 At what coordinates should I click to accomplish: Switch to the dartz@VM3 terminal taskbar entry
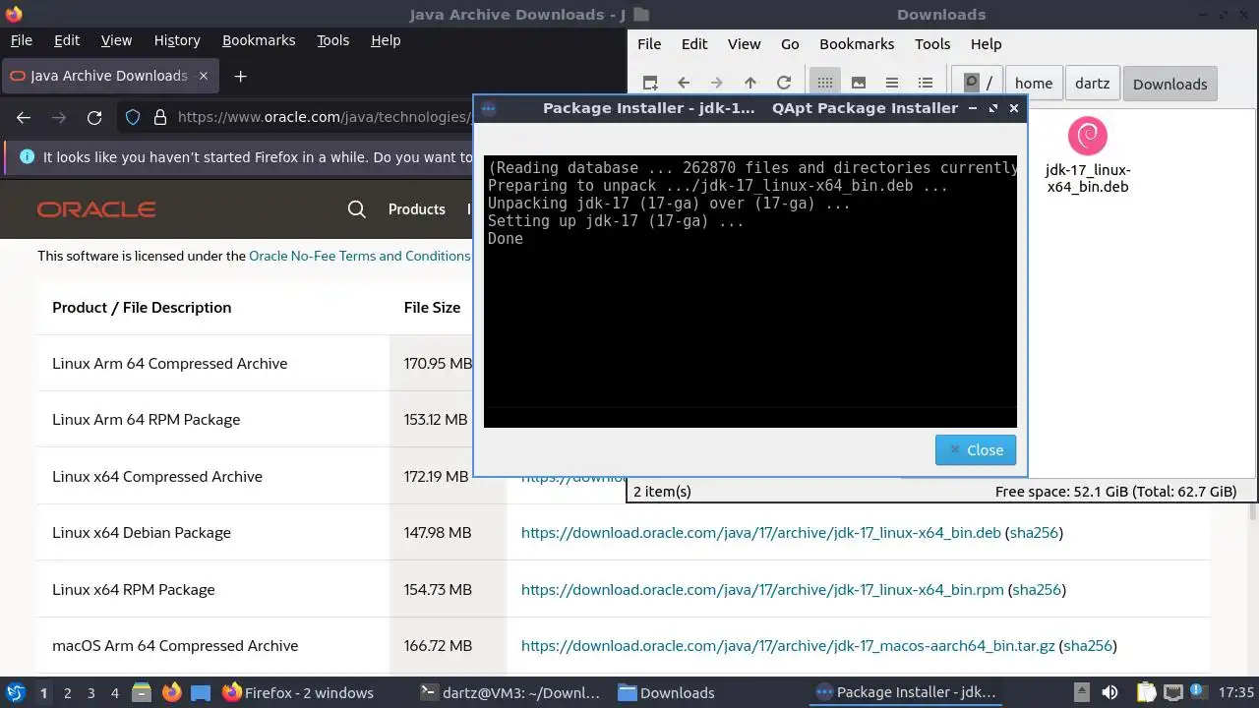coord(509,693)
